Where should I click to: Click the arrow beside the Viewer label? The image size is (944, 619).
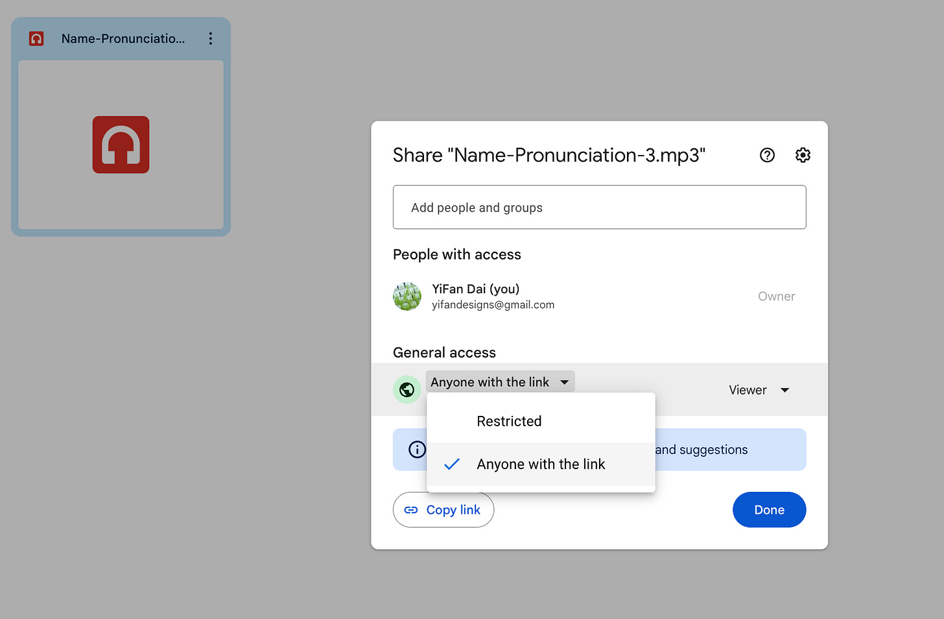785,390
